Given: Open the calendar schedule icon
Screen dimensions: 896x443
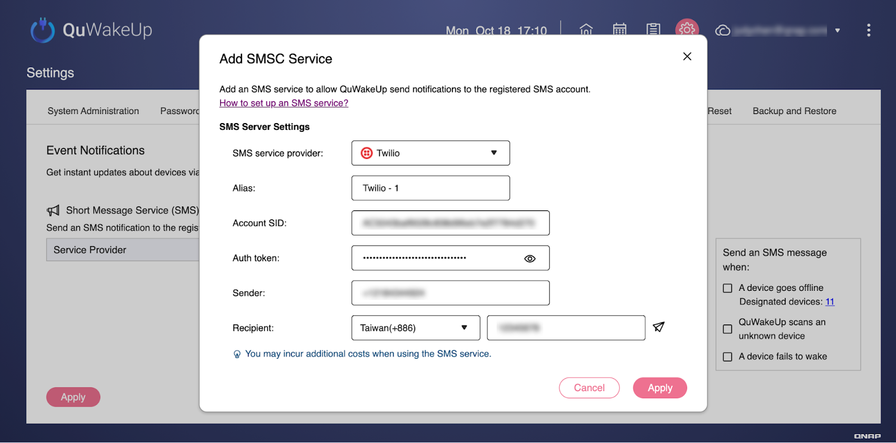Looking at the screenshot, I should pos(619,30).
